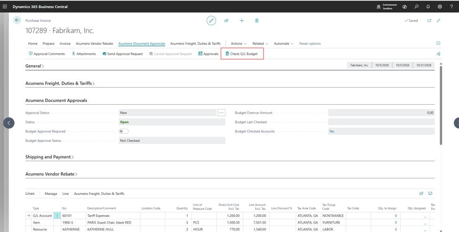Click Budget Checked Accounts No link
The image size is (459, 232).
332,131
